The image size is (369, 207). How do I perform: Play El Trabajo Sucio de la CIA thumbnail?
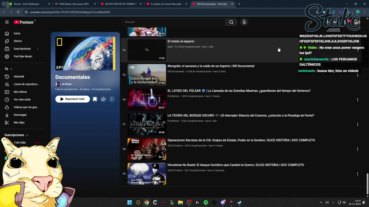147,149
